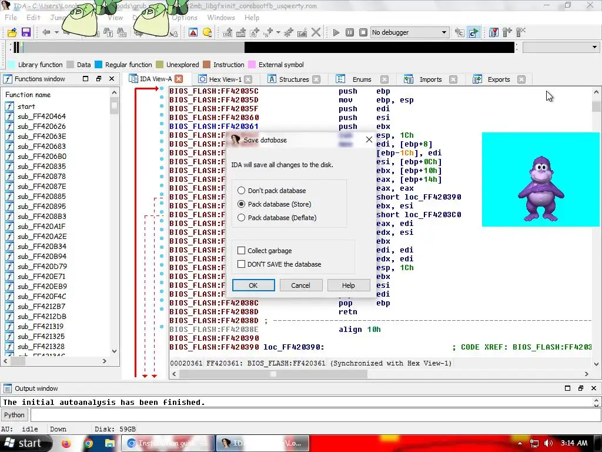Enable the Collect garbage checkbox

pos(241,251)
